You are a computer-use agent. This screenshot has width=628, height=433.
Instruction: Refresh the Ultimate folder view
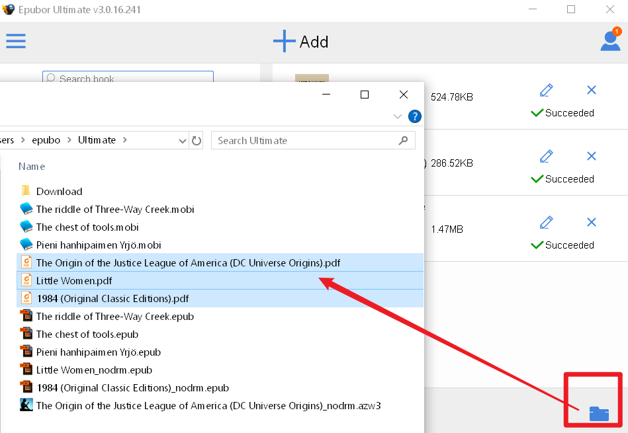coord(197,140)
